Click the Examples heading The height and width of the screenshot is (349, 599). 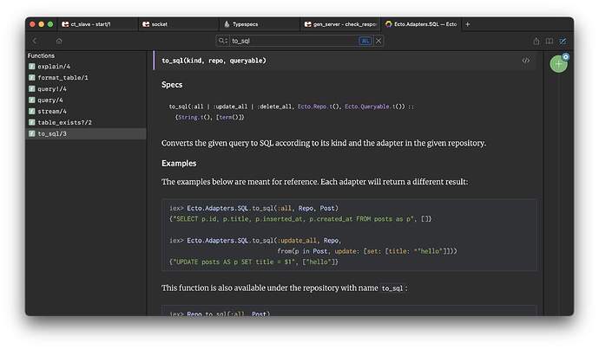click(x=179, y=164)
